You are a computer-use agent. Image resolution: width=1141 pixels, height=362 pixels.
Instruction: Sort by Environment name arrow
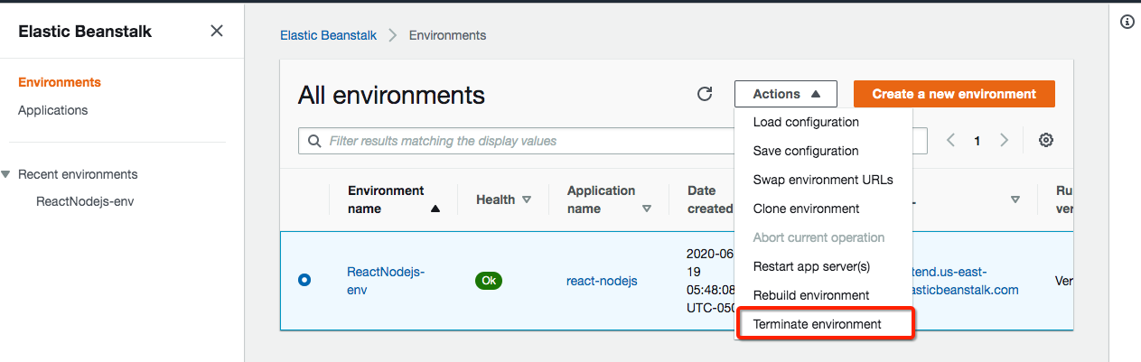(x=435, y=209)
